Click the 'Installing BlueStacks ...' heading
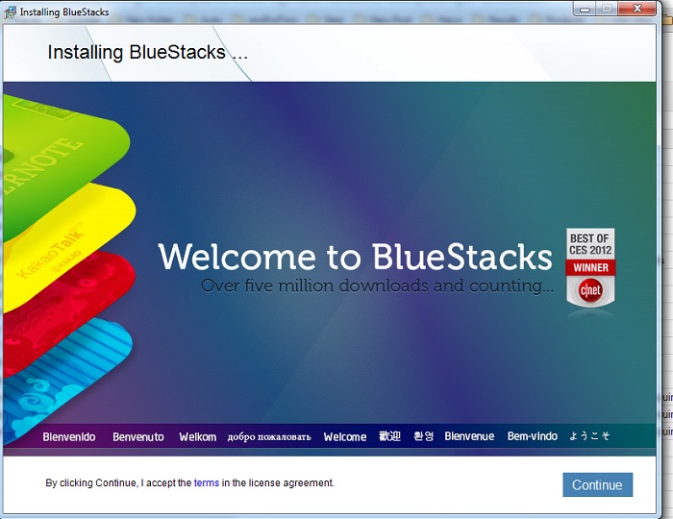 pos(147,52)
